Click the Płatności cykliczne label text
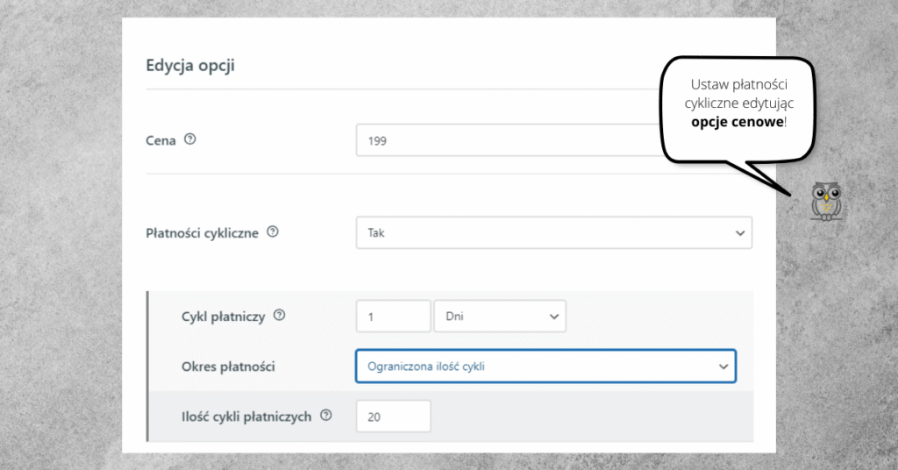The width and height of the screenshot is (898, 470). pos(203,233)
